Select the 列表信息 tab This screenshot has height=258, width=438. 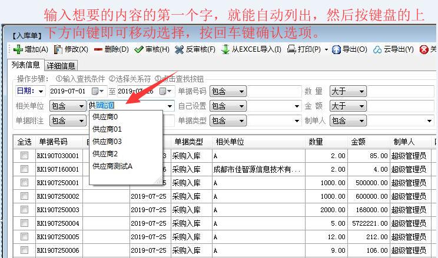coord(26,65)
